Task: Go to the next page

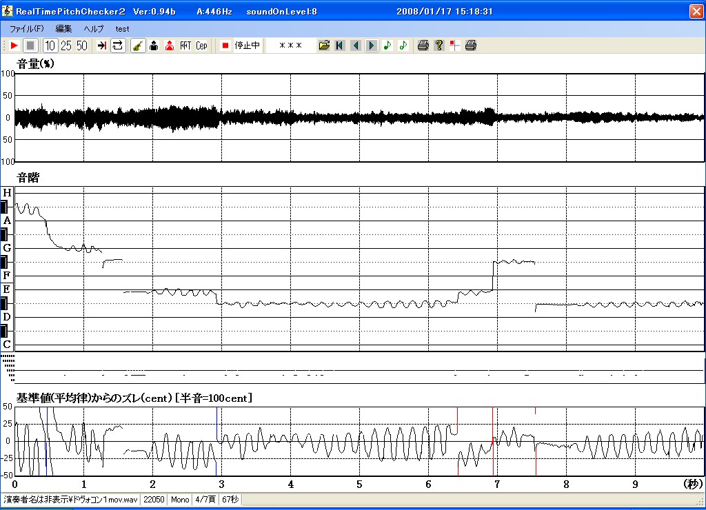Action: [372, 45]
